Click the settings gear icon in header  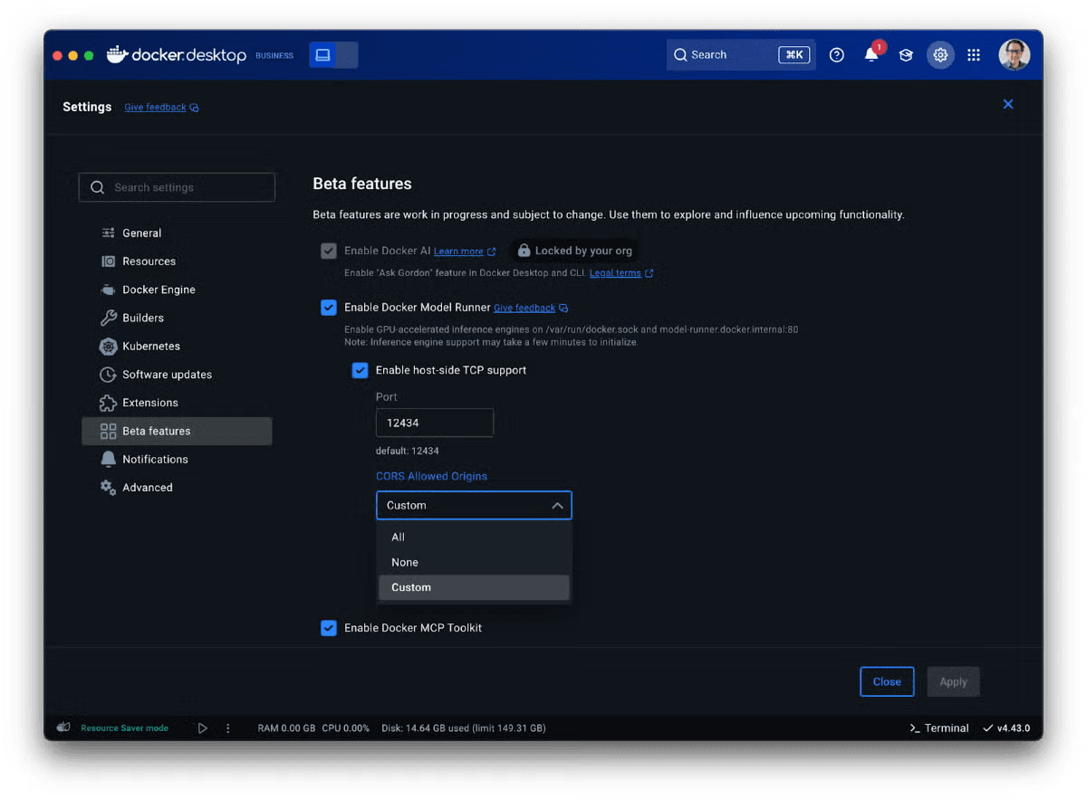pyautogui.click(x=940, y=55)
